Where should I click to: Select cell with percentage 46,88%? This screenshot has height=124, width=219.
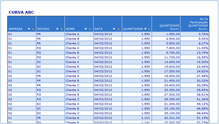(195, 108)
